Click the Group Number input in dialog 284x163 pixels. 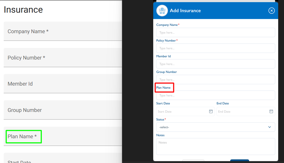pos(215,80)
